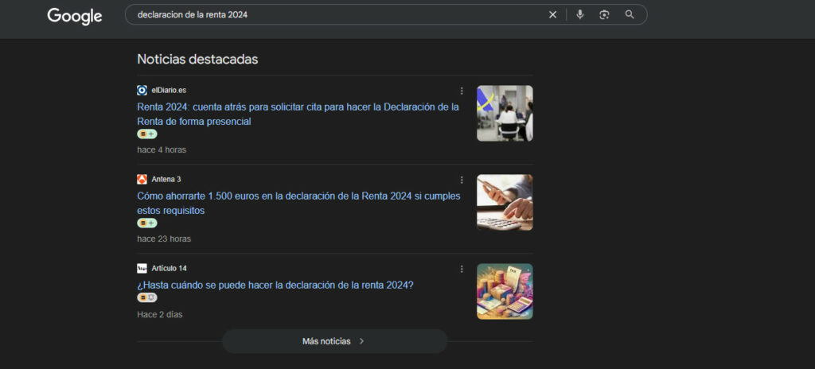Open Google Lens image search icon
815x369 pixels.
[x=604, y=14]
